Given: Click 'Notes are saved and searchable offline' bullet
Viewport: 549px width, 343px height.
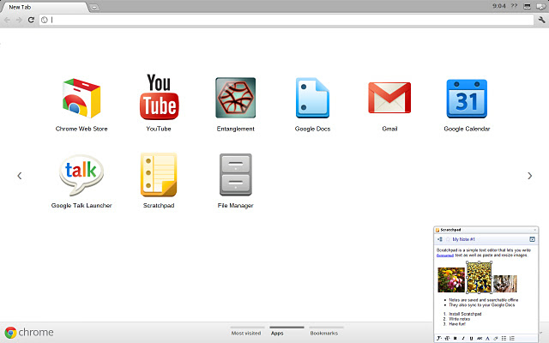Looking at the screenshot, I should coord(484,300).
